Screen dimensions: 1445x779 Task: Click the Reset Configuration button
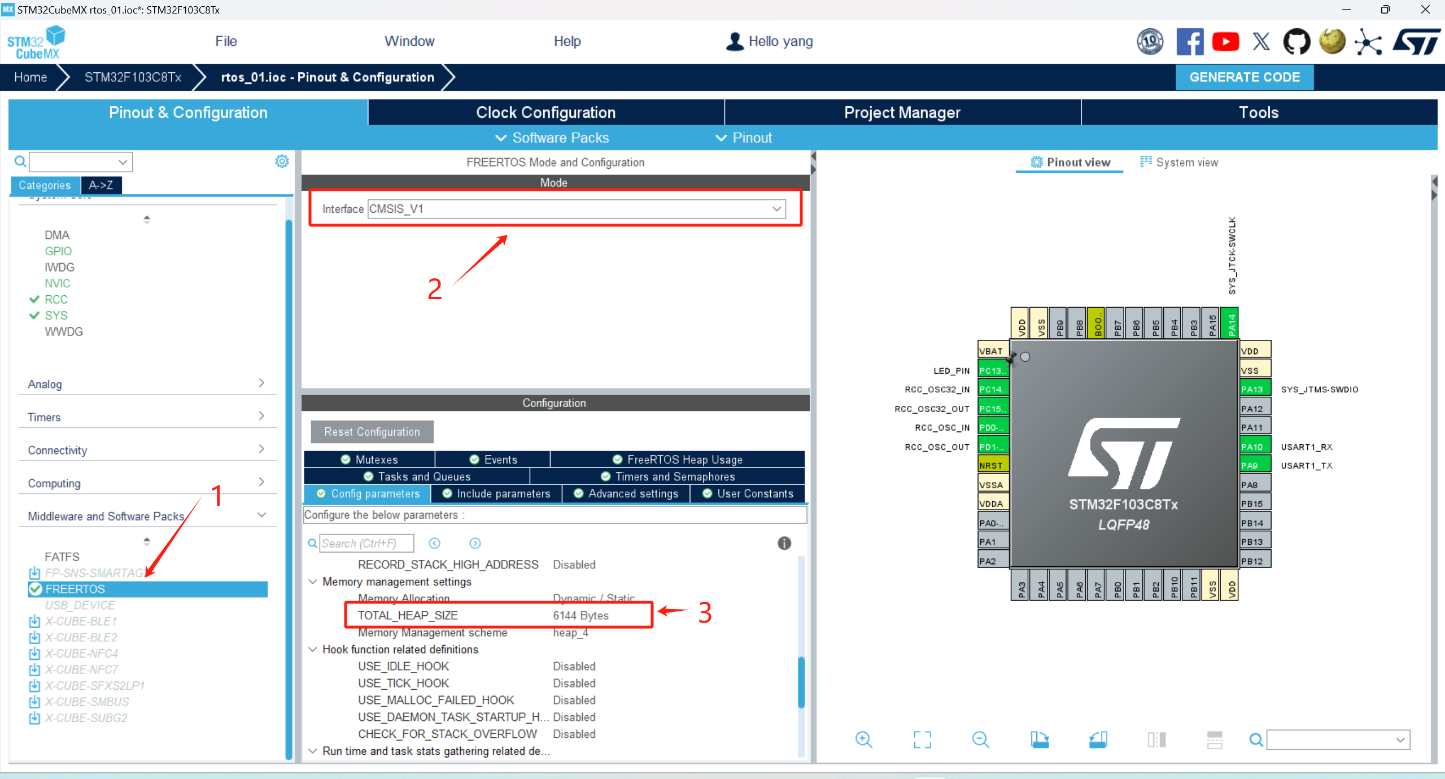pos(372,432)
